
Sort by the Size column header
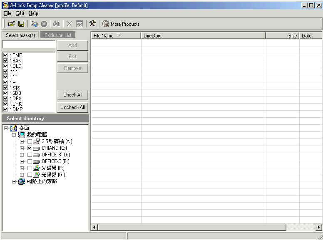[x=283, y=36]
